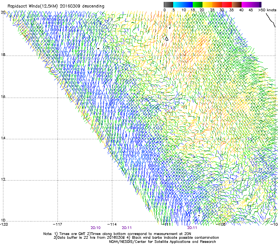Click the latitude label '20' on left axis
Viewport: 278px width, 244px height.
pyautogui.click(x=3, y=12)
